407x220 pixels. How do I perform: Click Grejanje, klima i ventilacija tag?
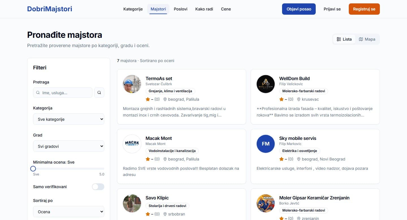(x=170, y=91)
